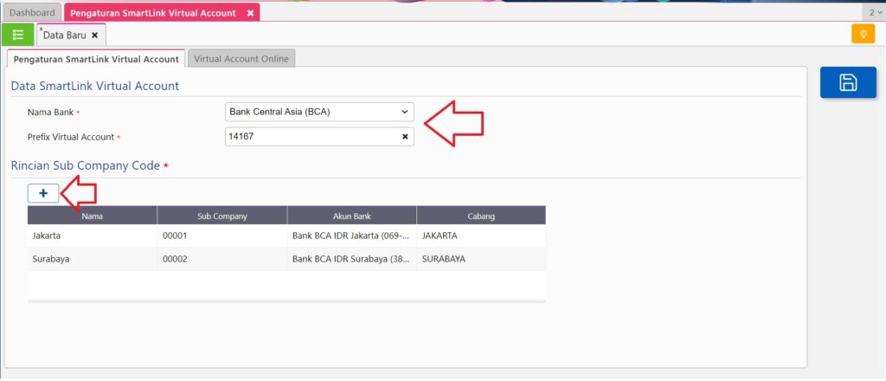
Task: Select inner Pengaturan SmartLink Virtual Account tab
Action: [96, 59]
